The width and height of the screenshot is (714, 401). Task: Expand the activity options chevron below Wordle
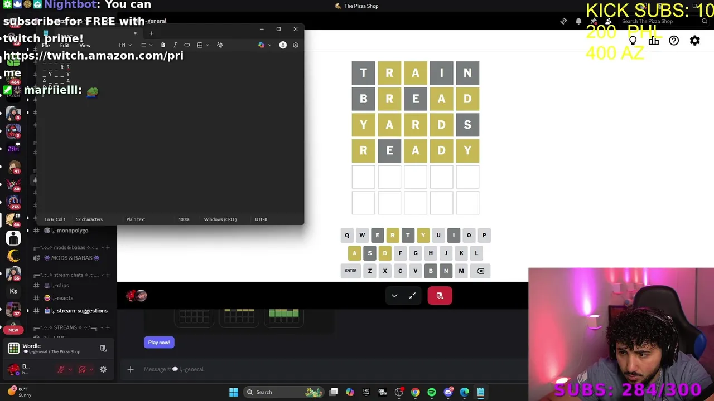click(394, 296)
